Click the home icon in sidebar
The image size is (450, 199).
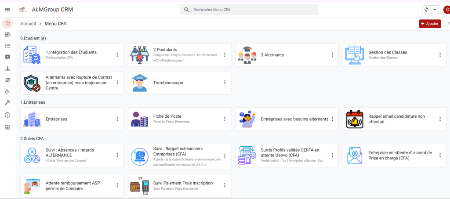(7, 23)
